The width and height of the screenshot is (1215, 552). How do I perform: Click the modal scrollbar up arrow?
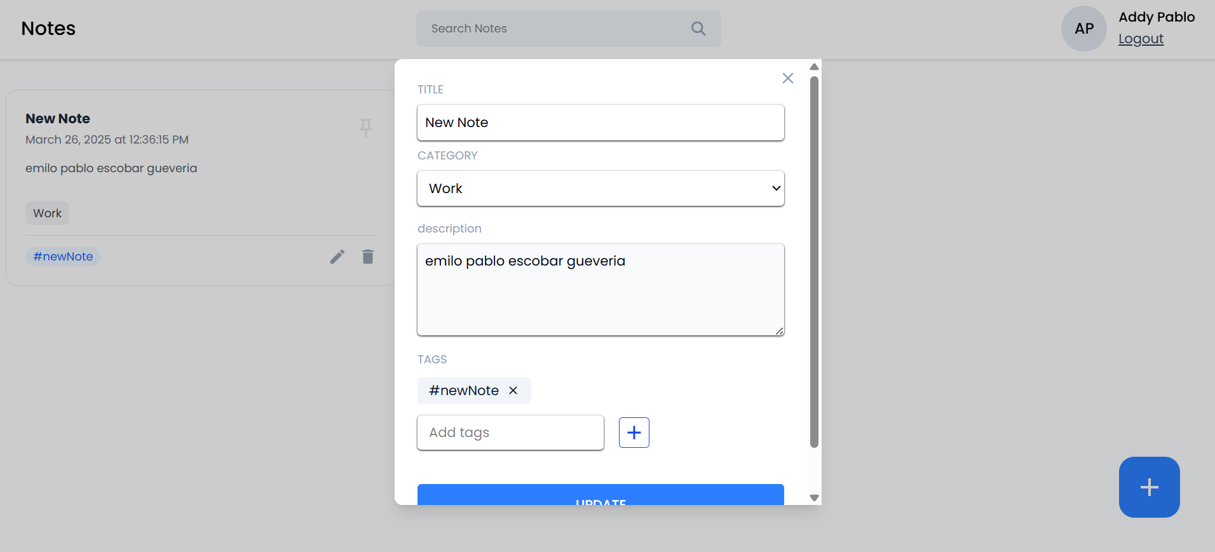pos(814,67)
